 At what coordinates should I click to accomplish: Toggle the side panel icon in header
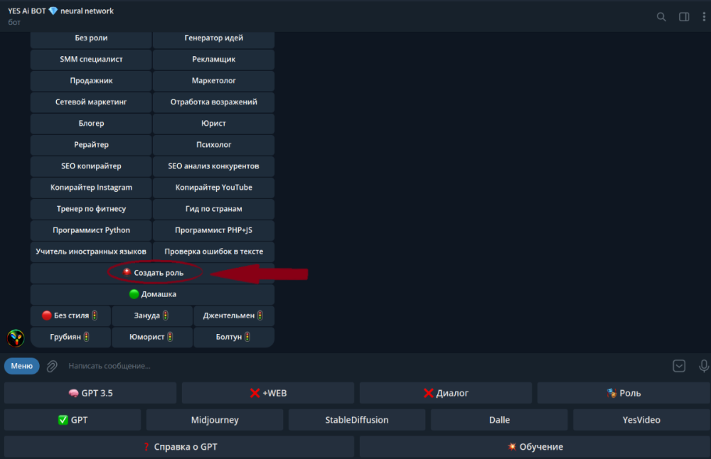pos(684,16)
